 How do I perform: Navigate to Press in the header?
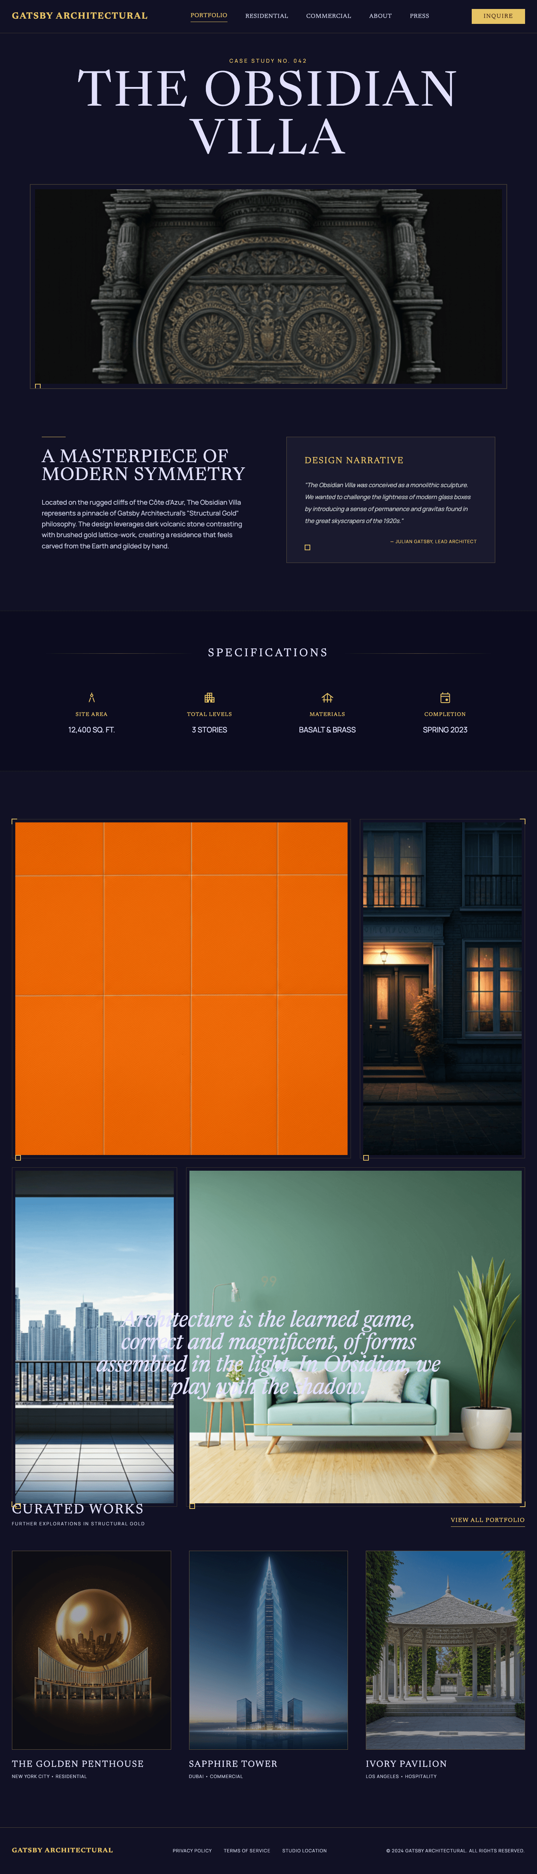[x=418, y=16]
